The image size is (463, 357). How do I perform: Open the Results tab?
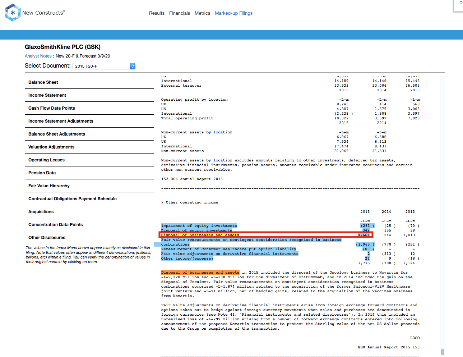pos(157,13)
